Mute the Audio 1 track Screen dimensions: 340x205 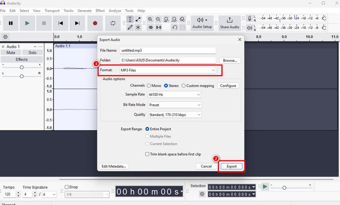11,53
